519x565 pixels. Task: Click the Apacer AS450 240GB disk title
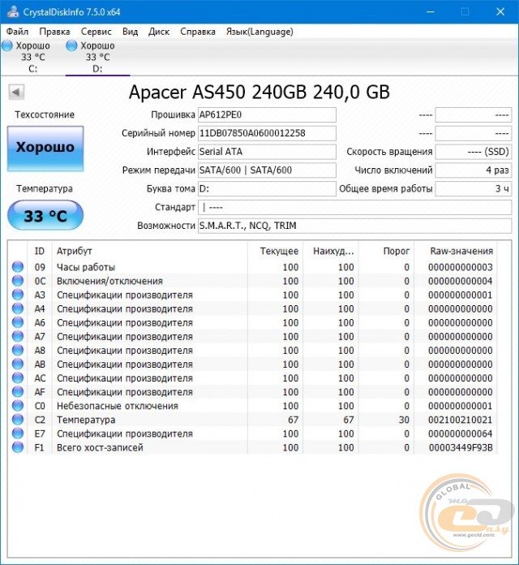pos(259,92)
